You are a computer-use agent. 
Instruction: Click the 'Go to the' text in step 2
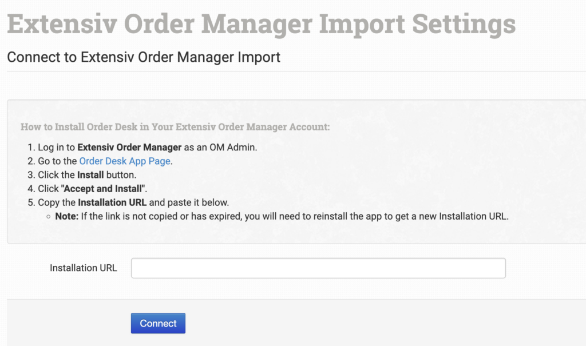coord(57,161)
